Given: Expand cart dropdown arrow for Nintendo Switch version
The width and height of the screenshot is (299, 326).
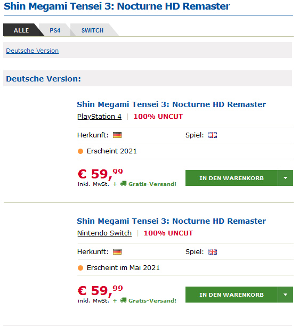Looking at the screenshot, I should pyautogui.click(x=286, y=295).
